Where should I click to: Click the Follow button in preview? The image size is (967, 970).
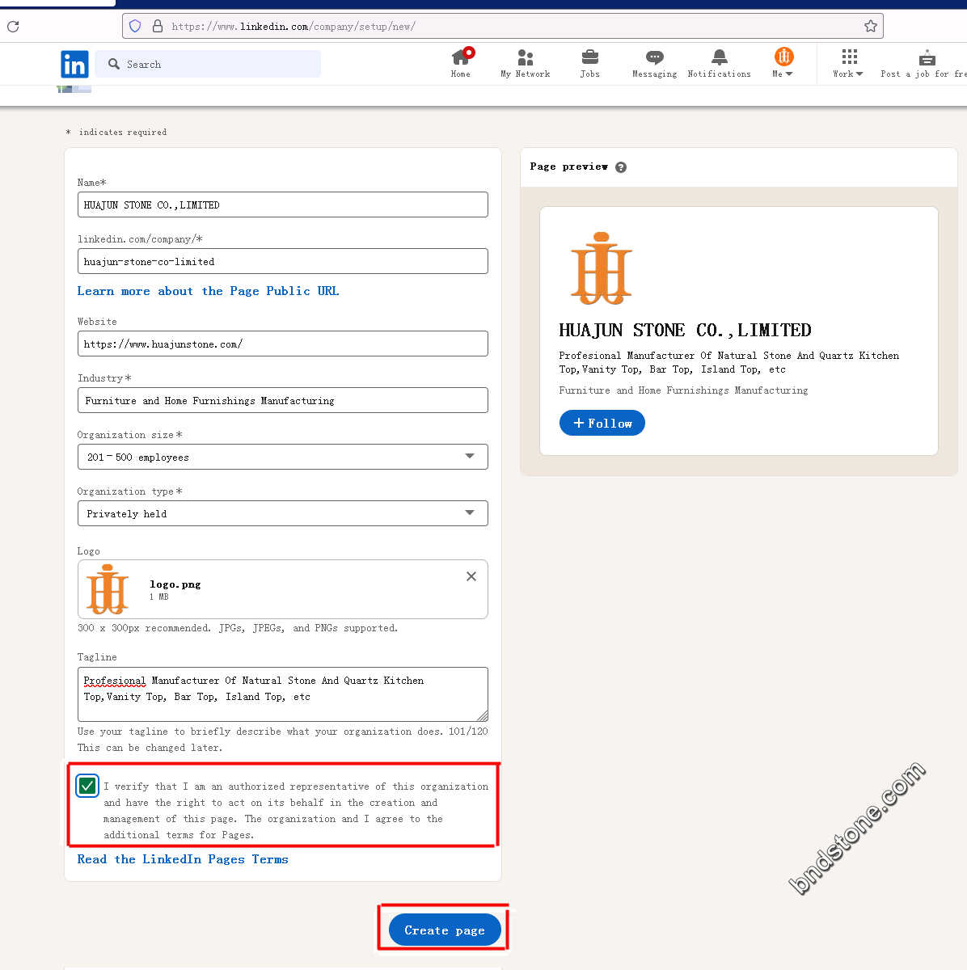click(x=602, y=423)
